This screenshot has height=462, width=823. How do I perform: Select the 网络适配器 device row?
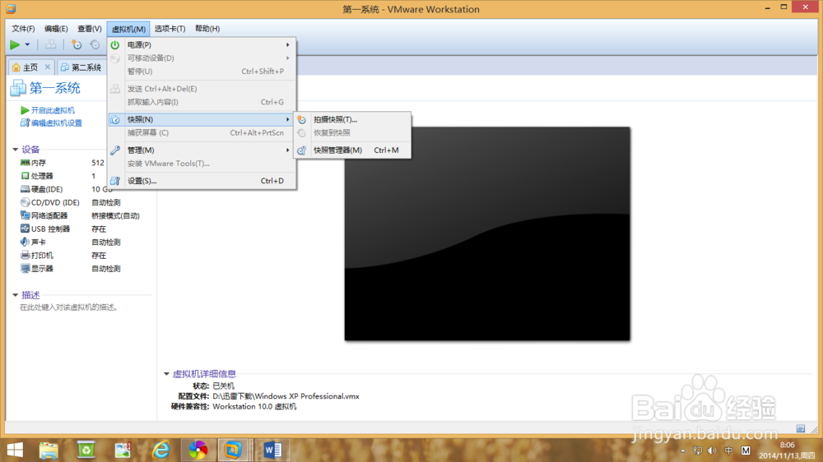coord(79,215)
